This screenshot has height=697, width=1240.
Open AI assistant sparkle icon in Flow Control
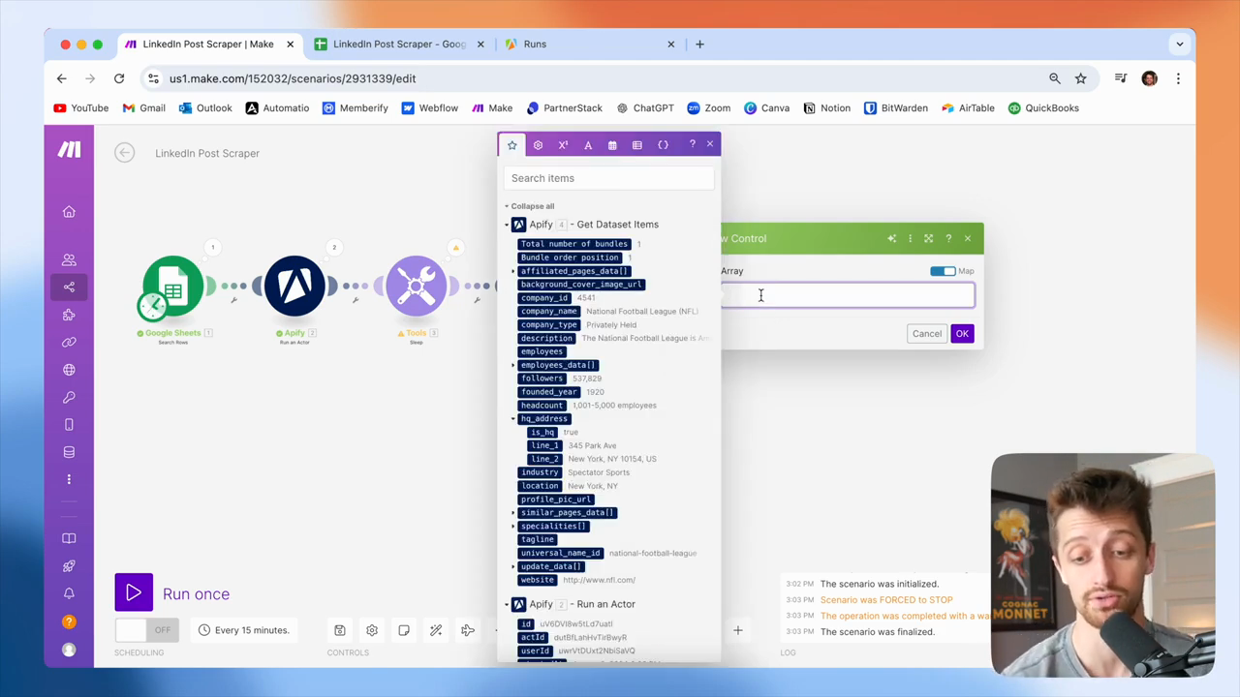(x=891, y=238)
